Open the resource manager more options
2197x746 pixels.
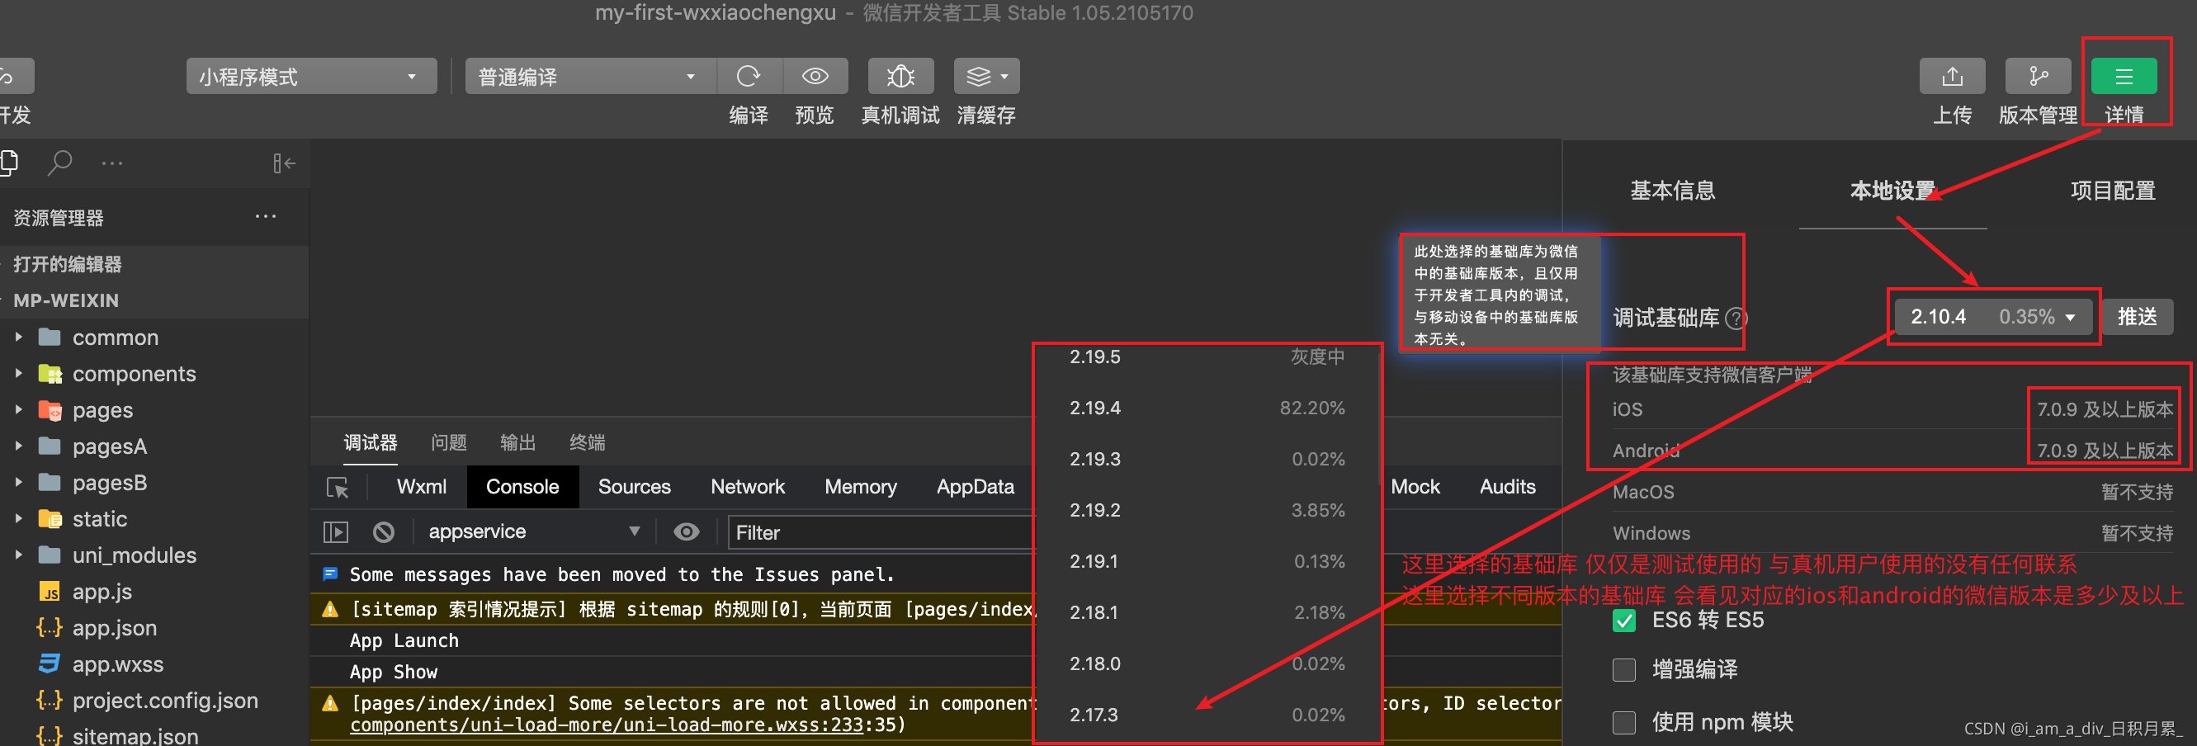[265, 216]
